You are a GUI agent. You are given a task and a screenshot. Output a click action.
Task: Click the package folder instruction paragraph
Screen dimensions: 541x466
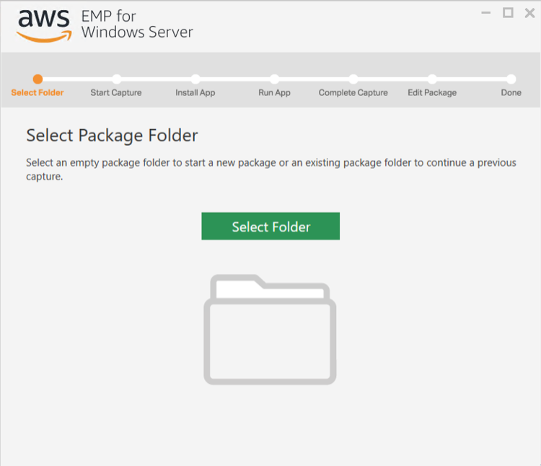(271, 170)
